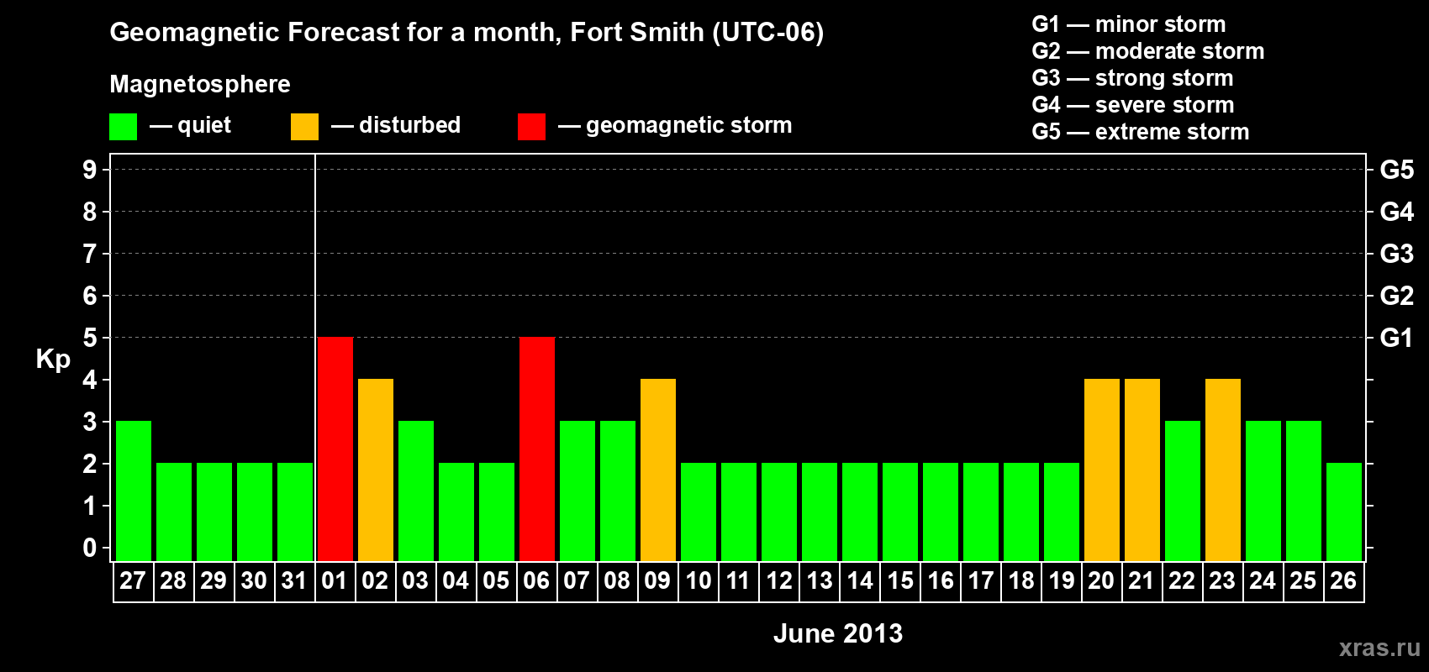Click Kp value 5 on left axis
Viewport: 1429px width, 672px height.
click(x=90, y=338)
